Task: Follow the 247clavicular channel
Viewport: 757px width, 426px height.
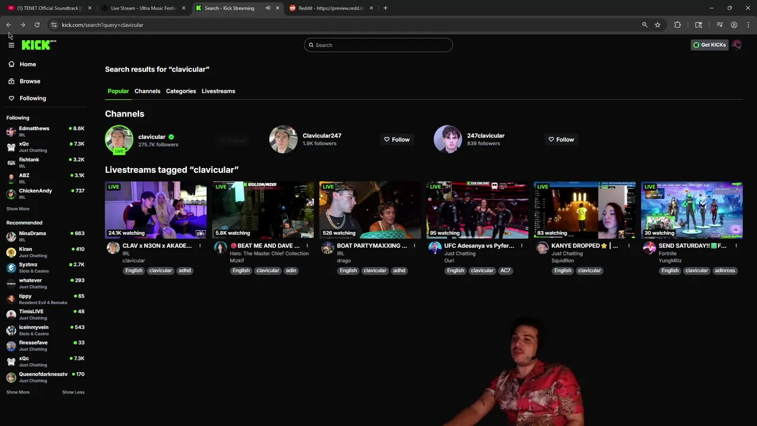Action: pyautogui.click(x=561, y=140)
